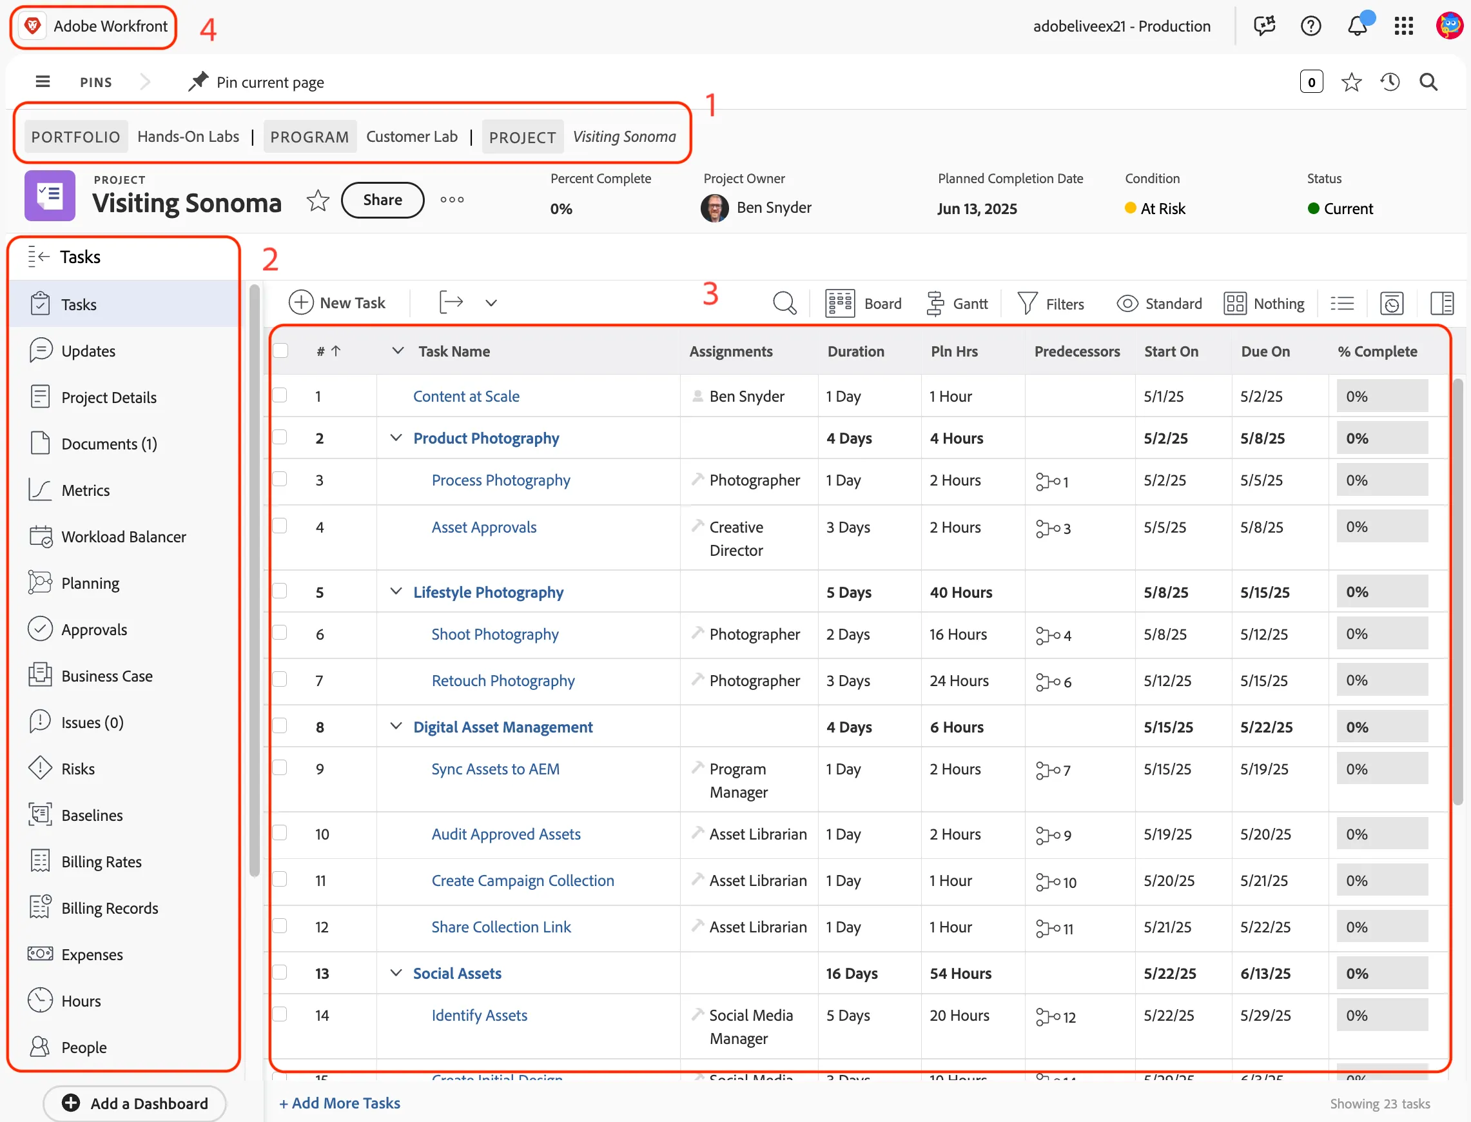Click the New Task button
The width and height of the screenshot is (1471, 1122).
[x=337, y=302]
